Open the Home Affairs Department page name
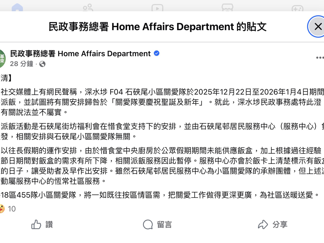 click(80, 53)
